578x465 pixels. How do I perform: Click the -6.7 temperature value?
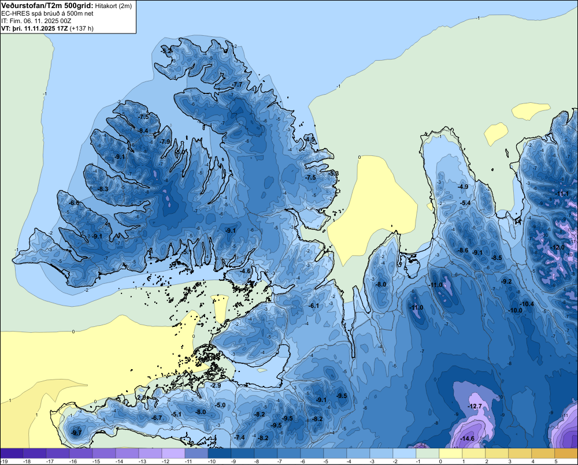coord(157,418)
